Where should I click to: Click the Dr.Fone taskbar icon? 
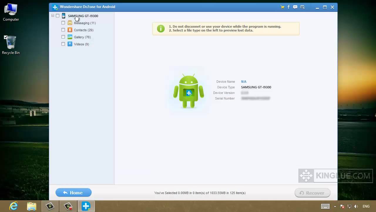(86, 206)
